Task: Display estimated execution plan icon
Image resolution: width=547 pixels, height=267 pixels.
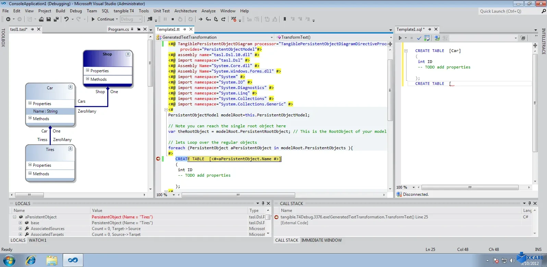Action: pyautogui.click(x=427, y=38)
